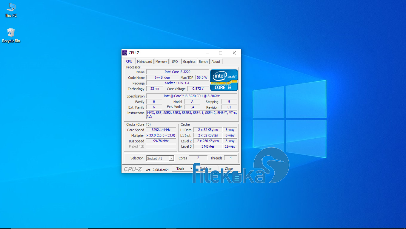Click the Threads value 4
The width and height of the screenshot is (406, 229).
point(230,158)
